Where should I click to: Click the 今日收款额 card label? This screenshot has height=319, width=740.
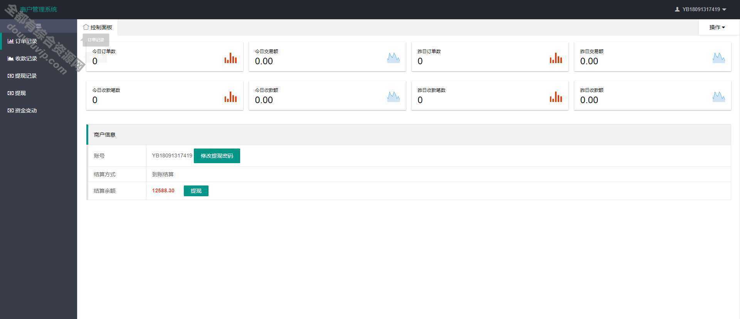267,90
